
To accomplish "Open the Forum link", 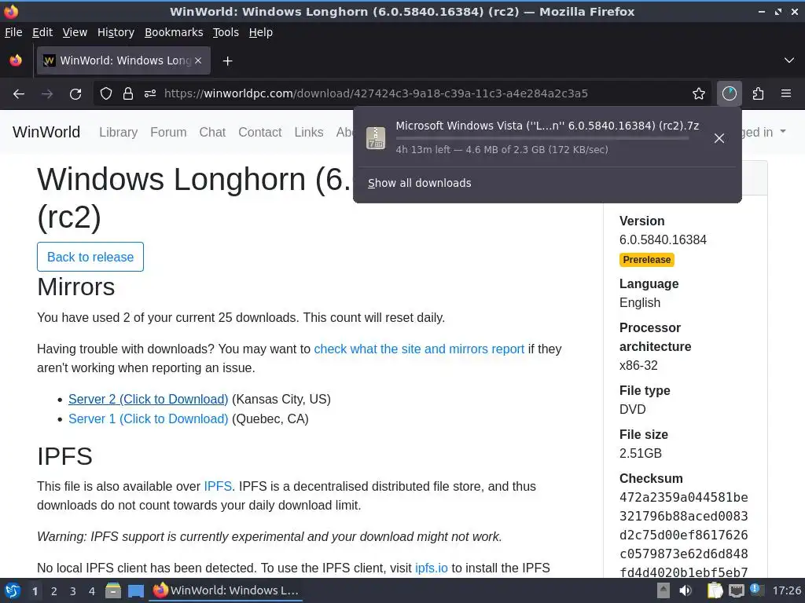I will tap(168, 132).
